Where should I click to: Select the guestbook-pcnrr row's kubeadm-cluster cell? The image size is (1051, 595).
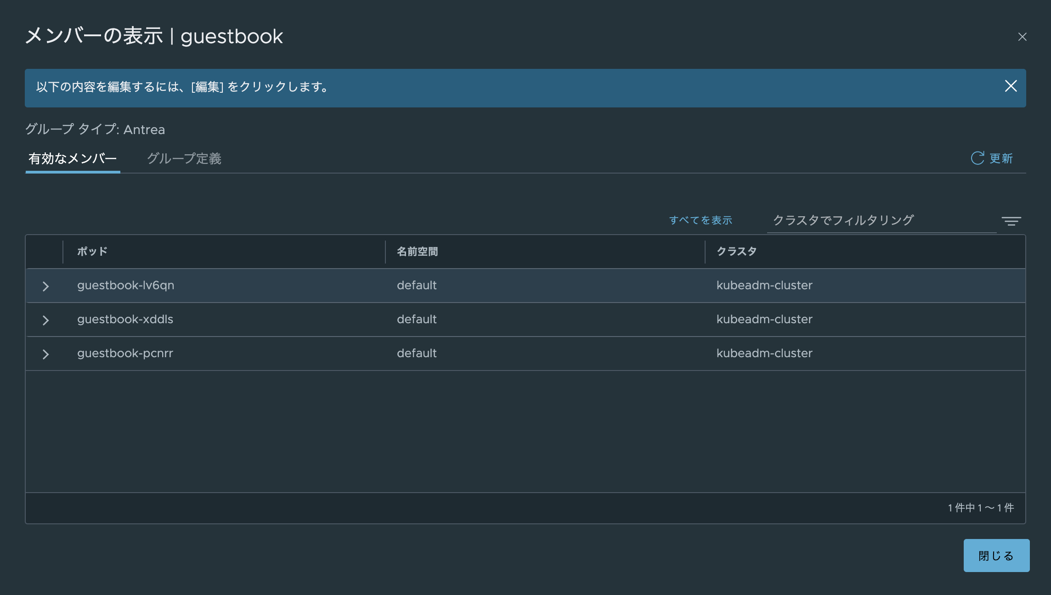point(764,354)
